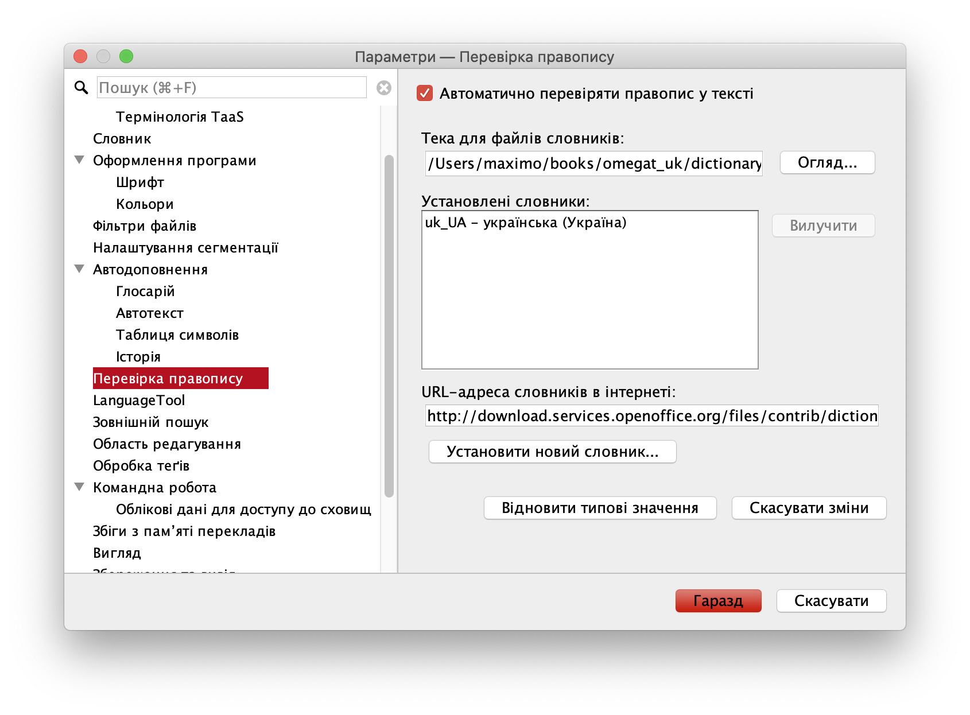The image size is (970, 715).
Task: Click the Командна робота tree label
Action: pos(155,487)
